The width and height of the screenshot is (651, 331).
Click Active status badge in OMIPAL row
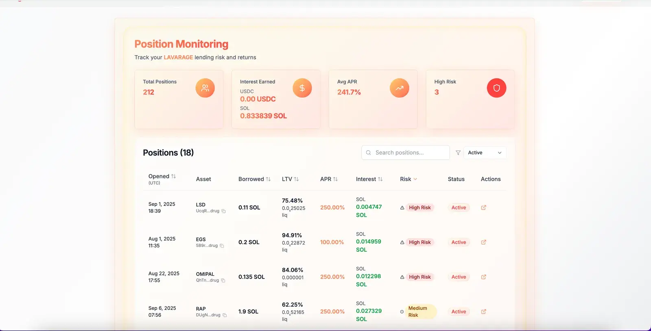[x=459, y=277]
